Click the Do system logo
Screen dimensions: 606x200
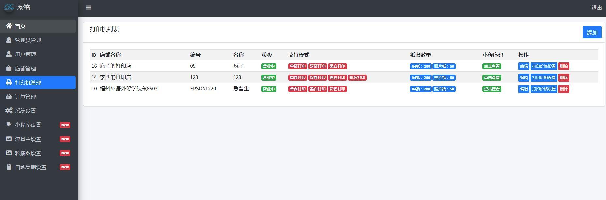[9, 8]
